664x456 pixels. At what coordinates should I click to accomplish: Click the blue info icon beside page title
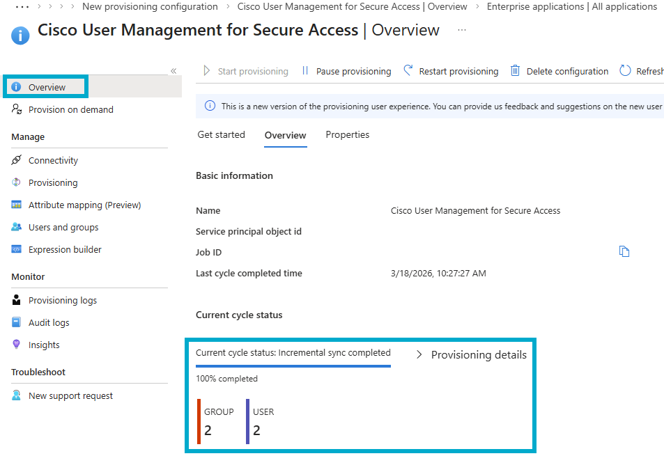pos(20,36)
